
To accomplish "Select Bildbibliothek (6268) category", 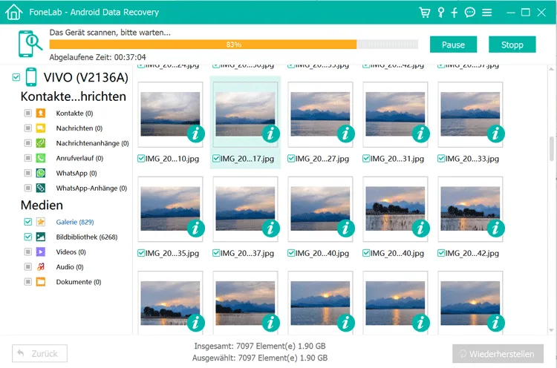I will (86, 237).
